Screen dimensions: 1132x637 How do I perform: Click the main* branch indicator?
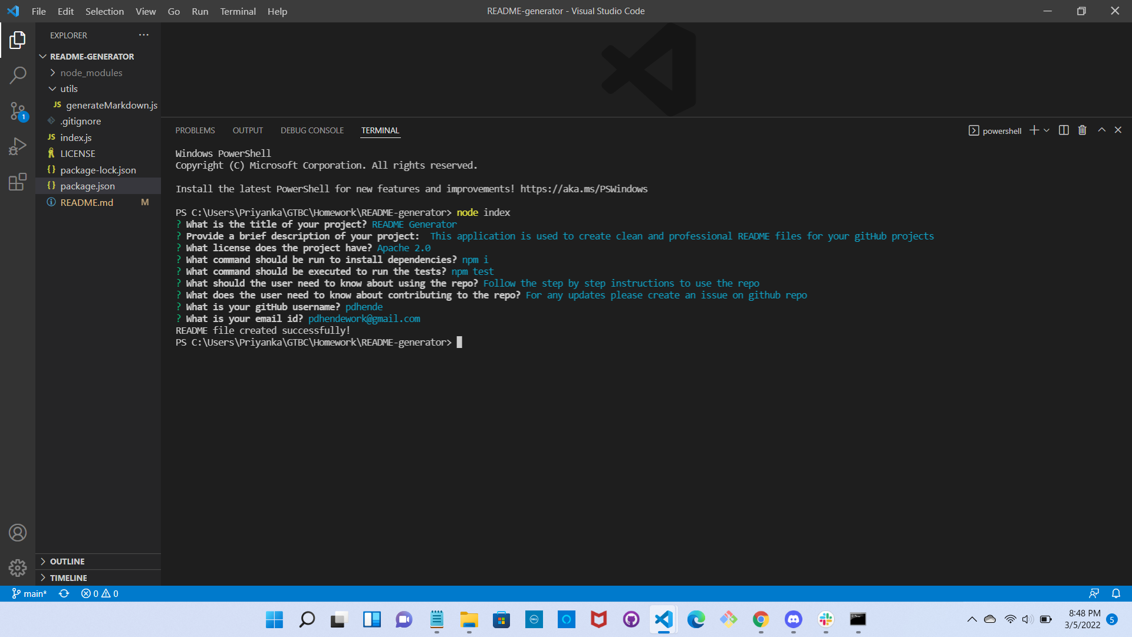point(29,593)
